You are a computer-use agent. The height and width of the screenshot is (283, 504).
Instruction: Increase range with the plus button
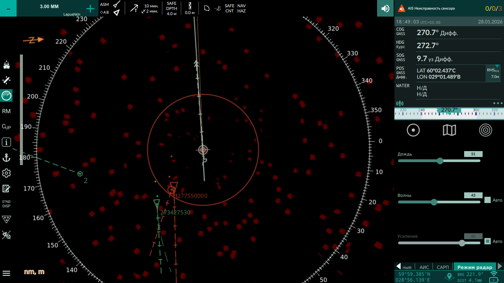click(x=90, y=9)
